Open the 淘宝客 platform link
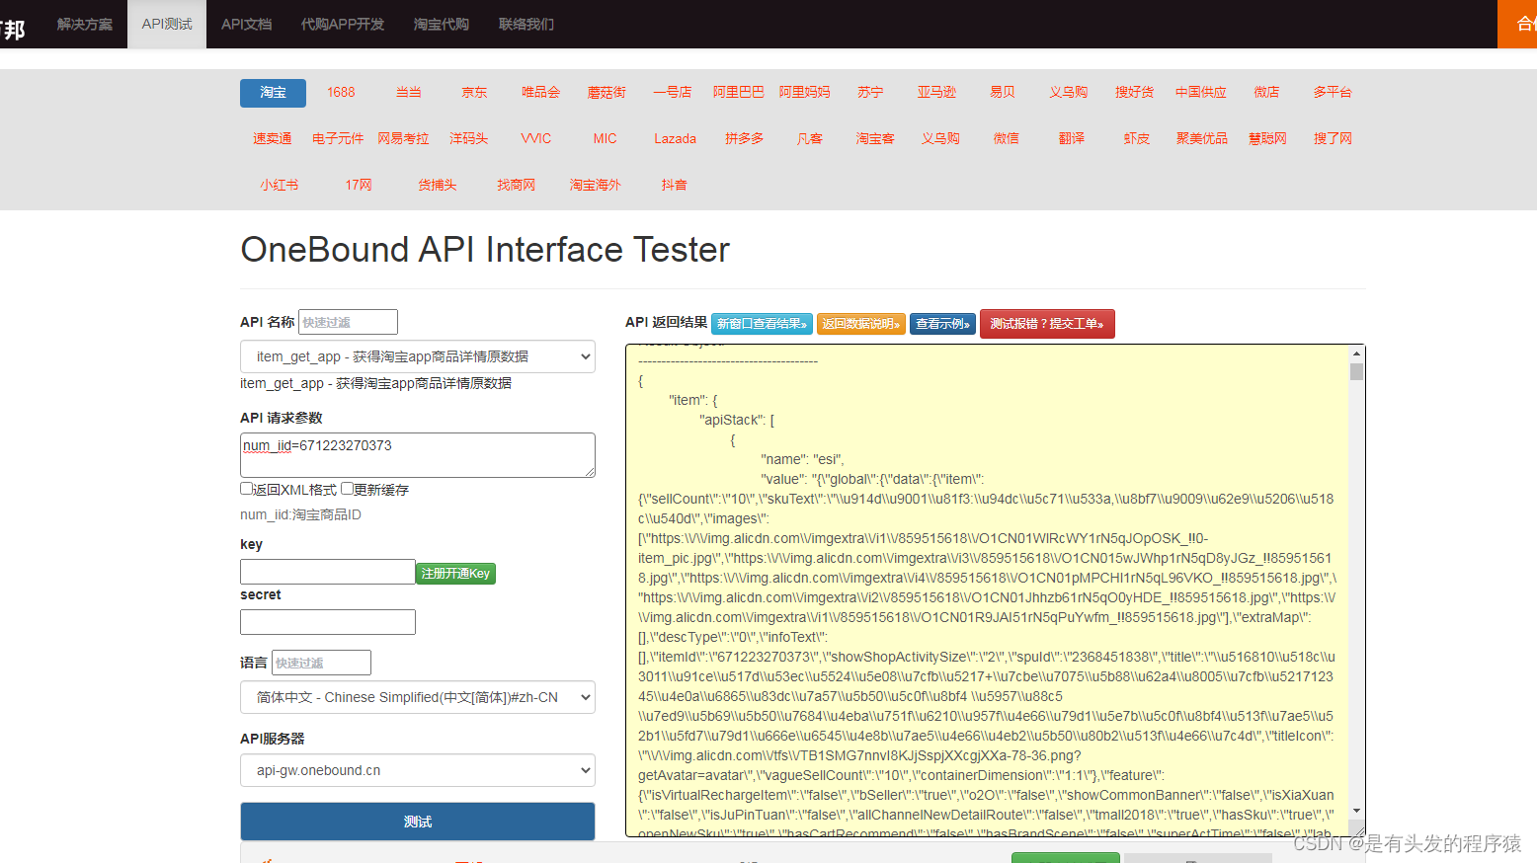Screen dimensions: 1537x863 (875, 139)
